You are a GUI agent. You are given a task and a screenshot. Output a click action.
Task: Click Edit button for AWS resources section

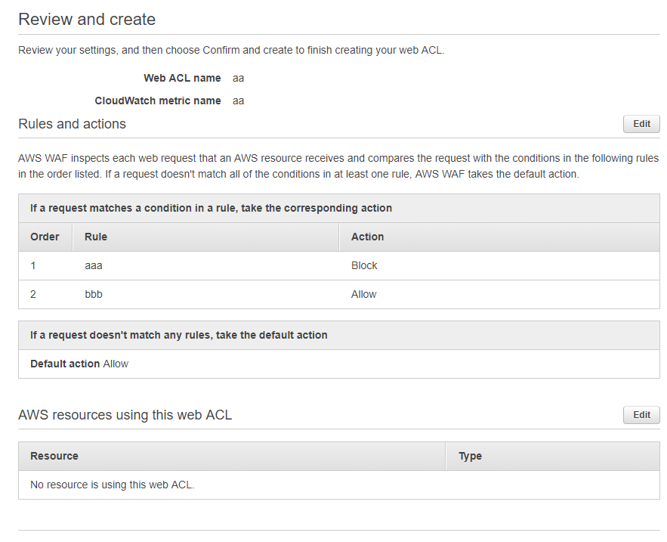641,414
